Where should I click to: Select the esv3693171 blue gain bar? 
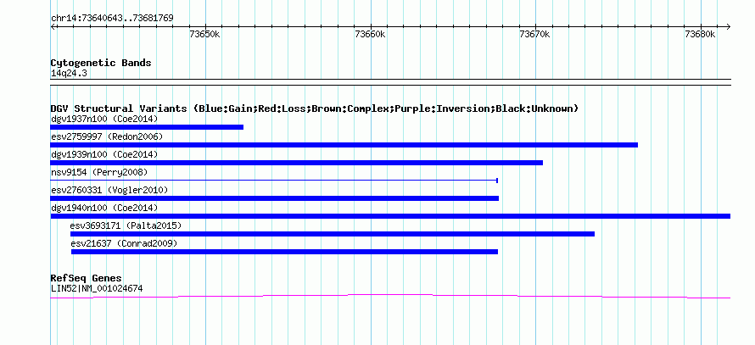[333, 234]
